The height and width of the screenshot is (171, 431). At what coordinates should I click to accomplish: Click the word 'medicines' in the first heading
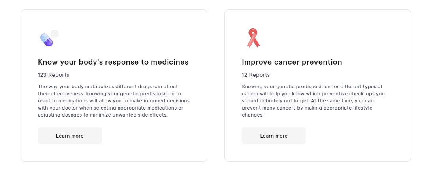[x=171, y=62]
